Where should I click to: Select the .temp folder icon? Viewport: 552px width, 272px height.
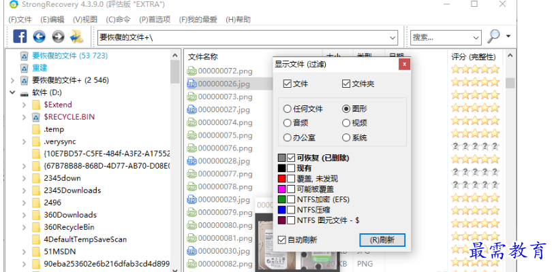tap(36, 129)
